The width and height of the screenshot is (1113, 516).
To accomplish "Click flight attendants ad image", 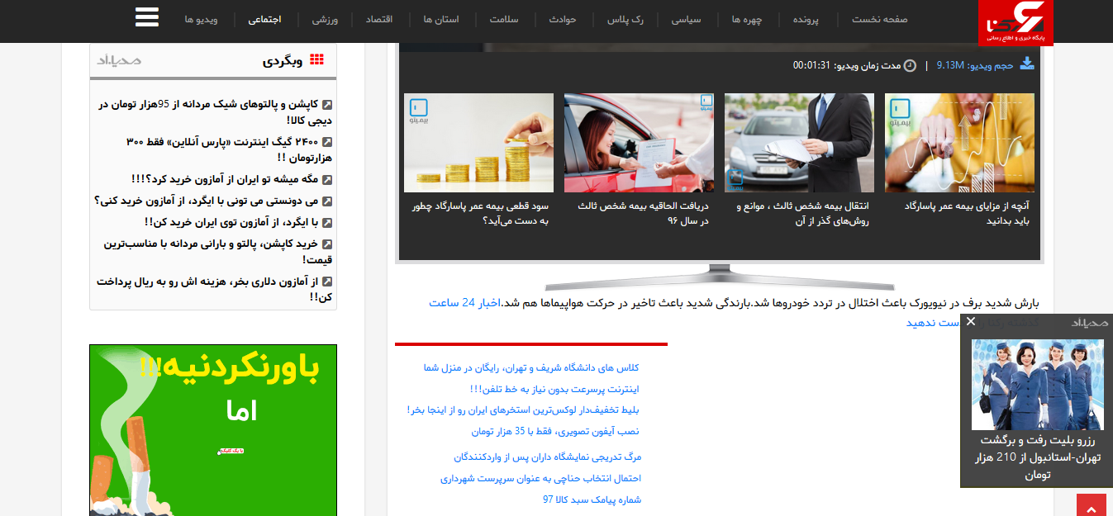I will [1037, 385].
